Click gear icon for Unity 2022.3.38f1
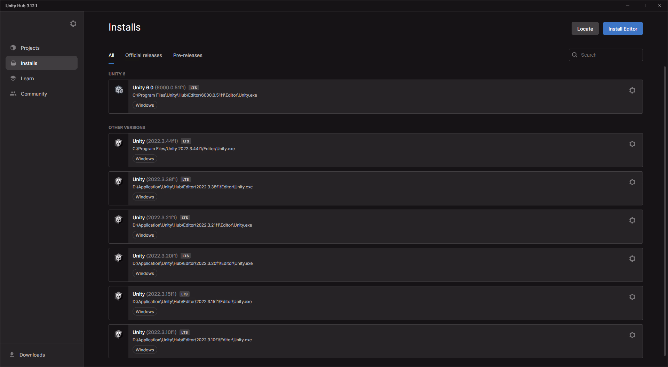The width and height of the screenshot is (668, 367). (632, 182)
